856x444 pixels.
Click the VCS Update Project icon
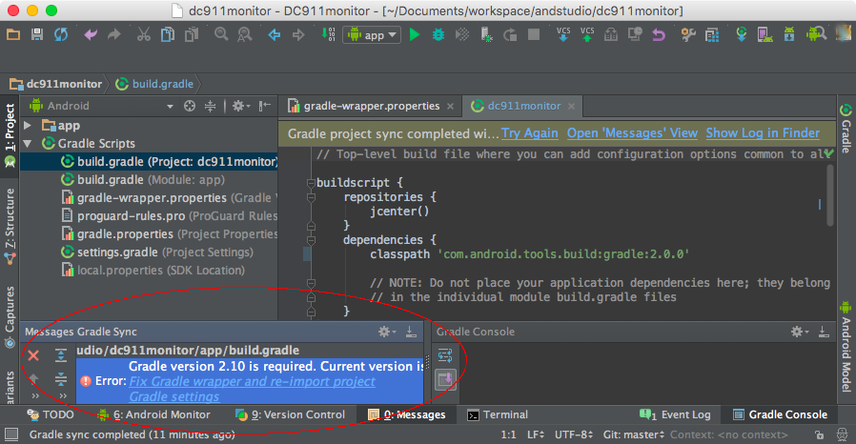click(562, 35)
